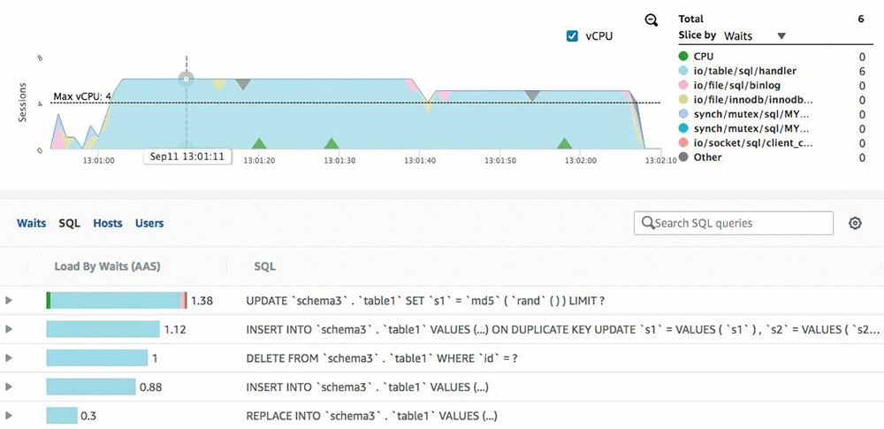The image size is (884, 429).
Task: Open the Slice by Waits dropdown
Action: (x=754, y=35)
